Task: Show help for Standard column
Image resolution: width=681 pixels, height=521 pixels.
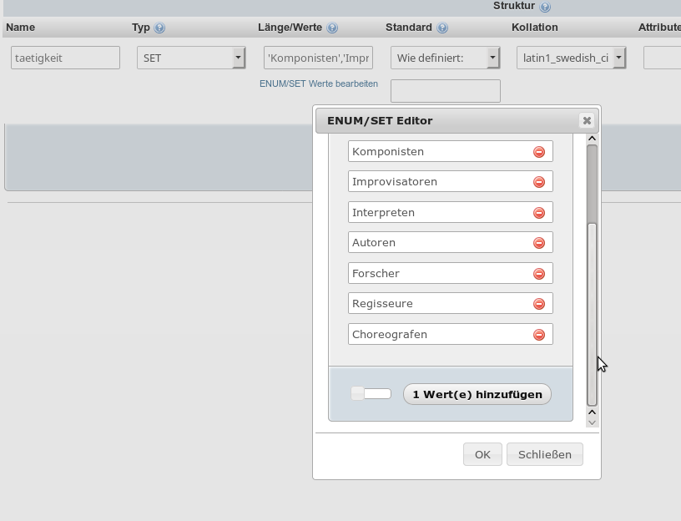Action: click(x=442, y=28)
